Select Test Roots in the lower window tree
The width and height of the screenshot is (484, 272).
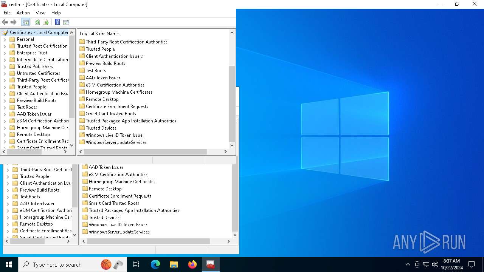point(30,197)
